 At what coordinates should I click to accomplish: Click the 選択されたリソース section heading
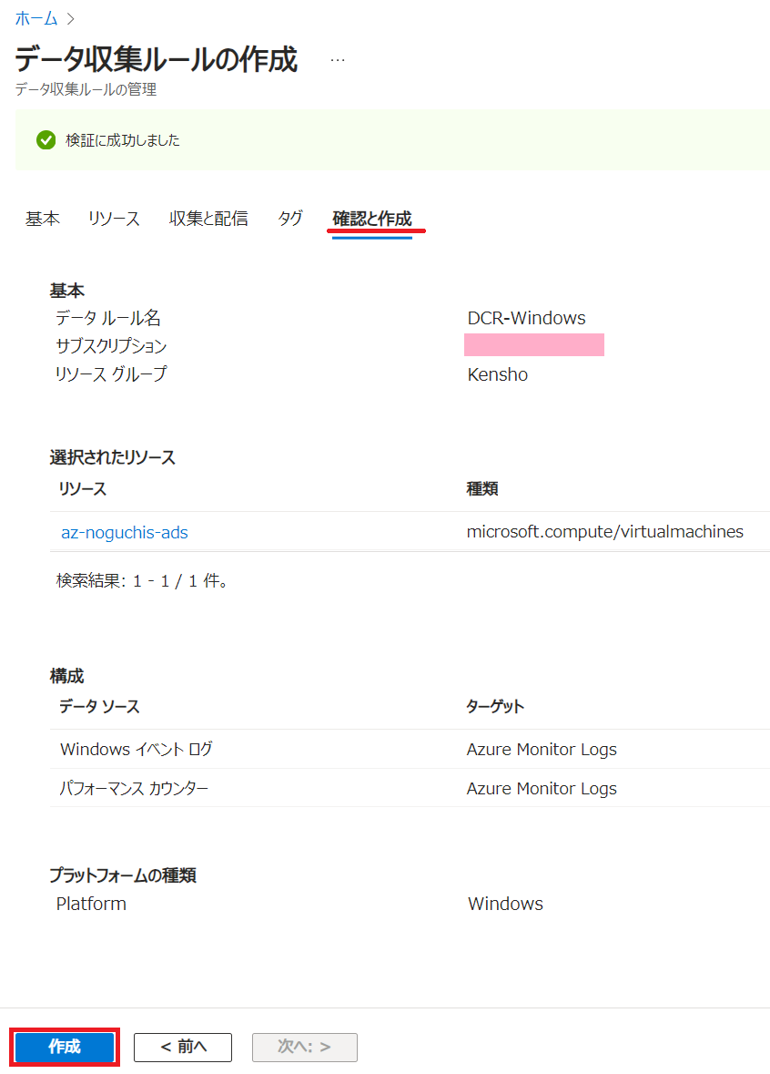(112, 457)
